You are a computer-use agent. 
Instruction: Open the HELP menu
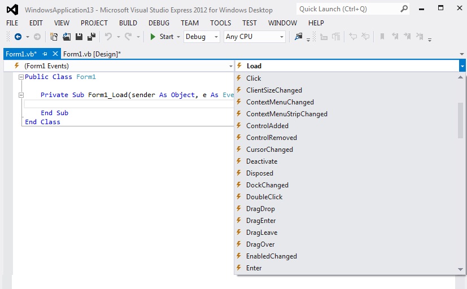click(x=316, y=23)
